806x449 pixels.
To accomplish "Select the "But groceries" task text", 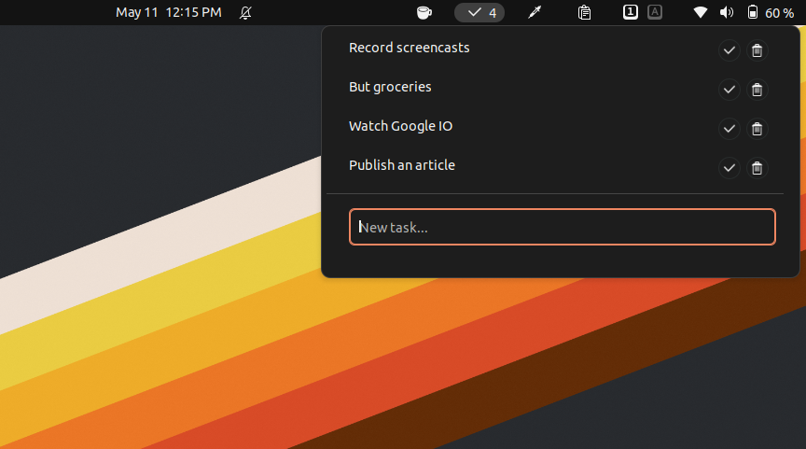I will (390, 87).
